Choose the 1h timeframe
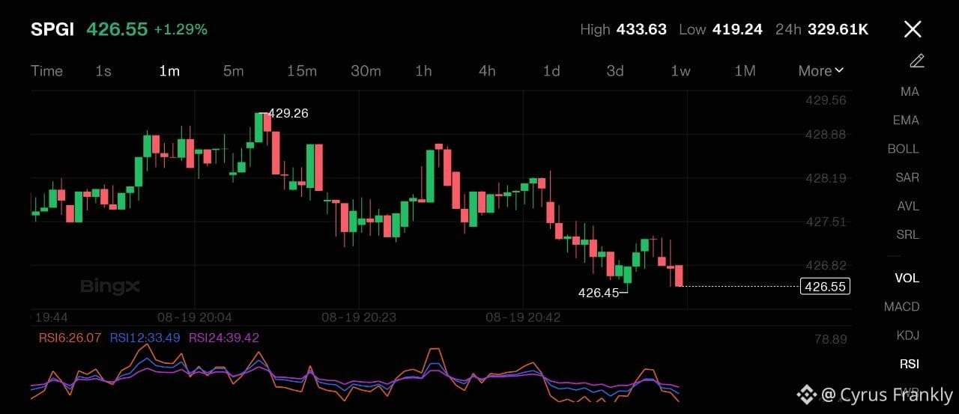This screenshot has height=414, width=959. point(423,70)
